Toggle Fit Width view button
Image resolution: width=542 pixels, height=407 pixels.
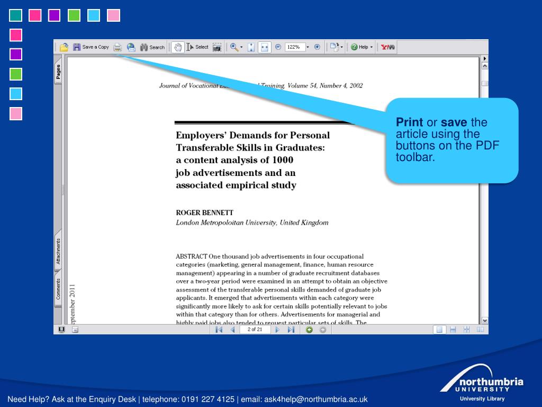pyautogui.click(x=265, y=47)
